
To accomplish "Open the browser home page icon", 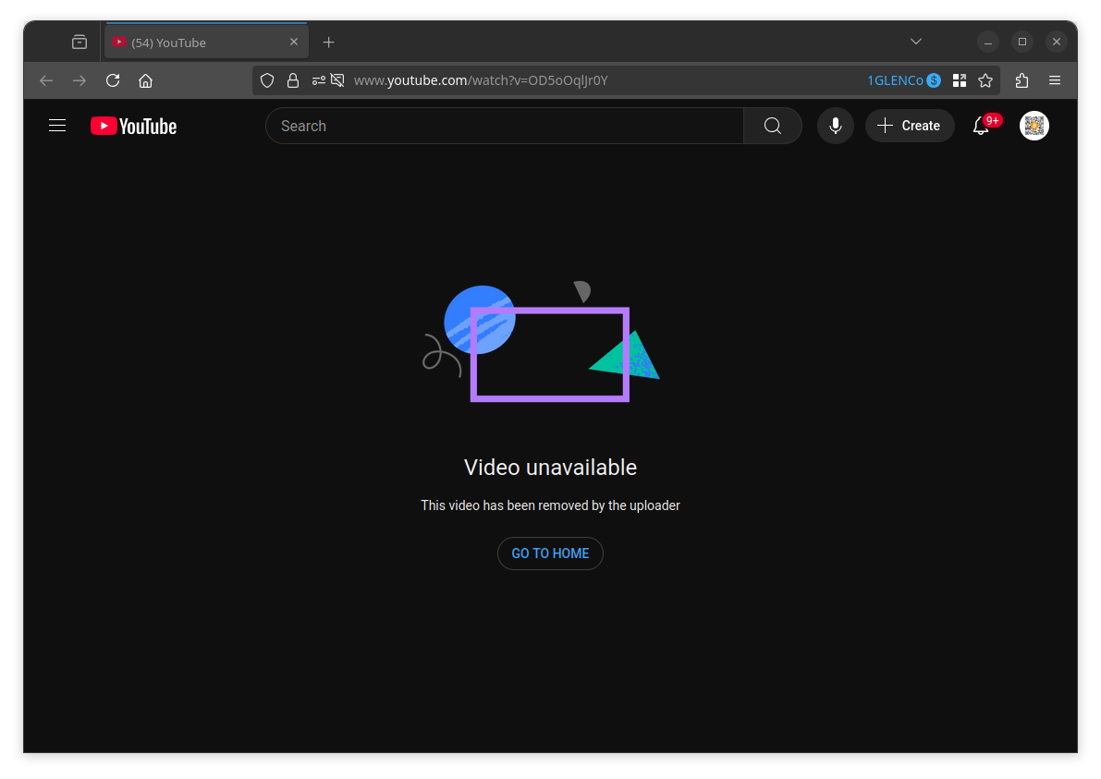I will [145, 80].
